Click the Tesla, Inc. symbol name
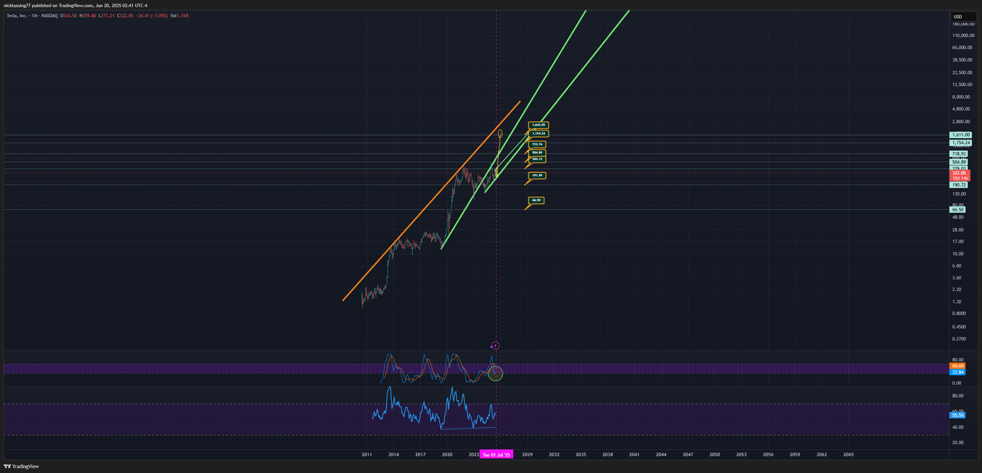The height and width of the screenshot is (473, 982). pyautogui.click(x=17, y=16)
